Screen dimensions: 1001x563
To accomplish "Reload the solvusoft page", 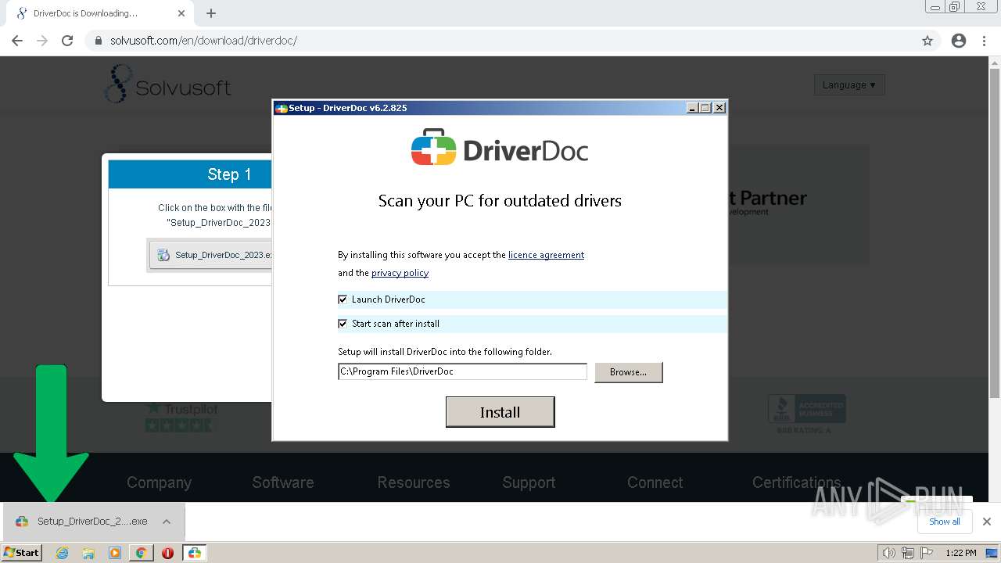I will [x=67, y=41].
